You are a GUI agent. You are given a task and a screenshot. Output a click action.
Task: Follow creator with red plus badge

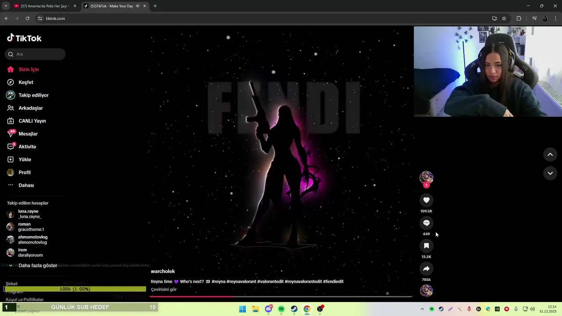[x=426, y=185]
